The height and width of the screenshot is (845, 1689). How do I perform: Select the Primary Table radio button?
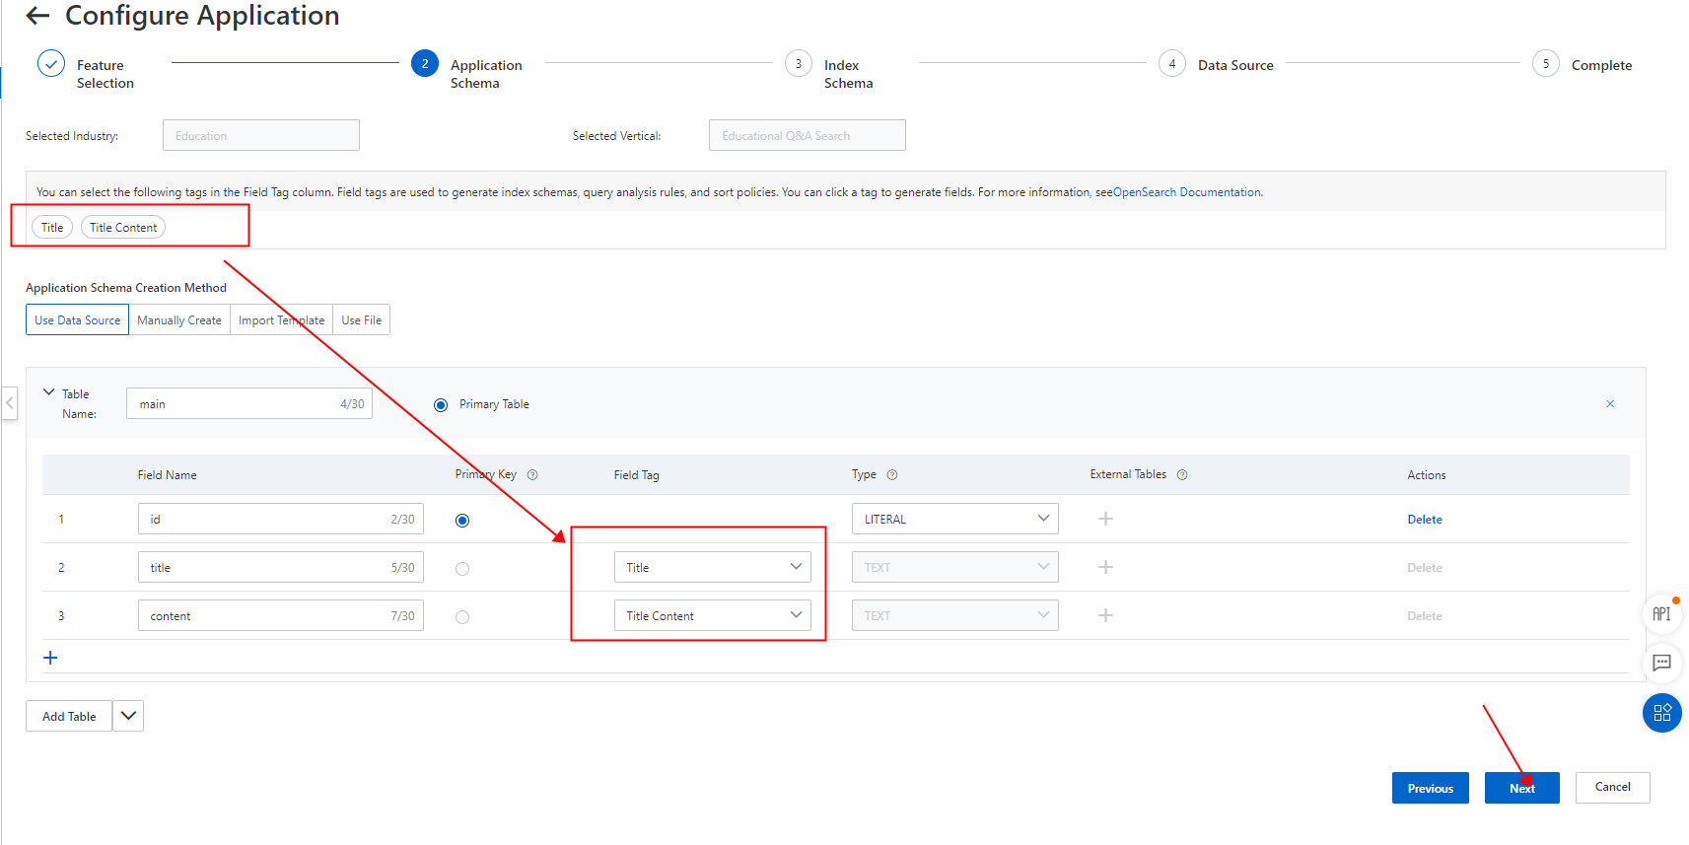click(x=441, y=405)
